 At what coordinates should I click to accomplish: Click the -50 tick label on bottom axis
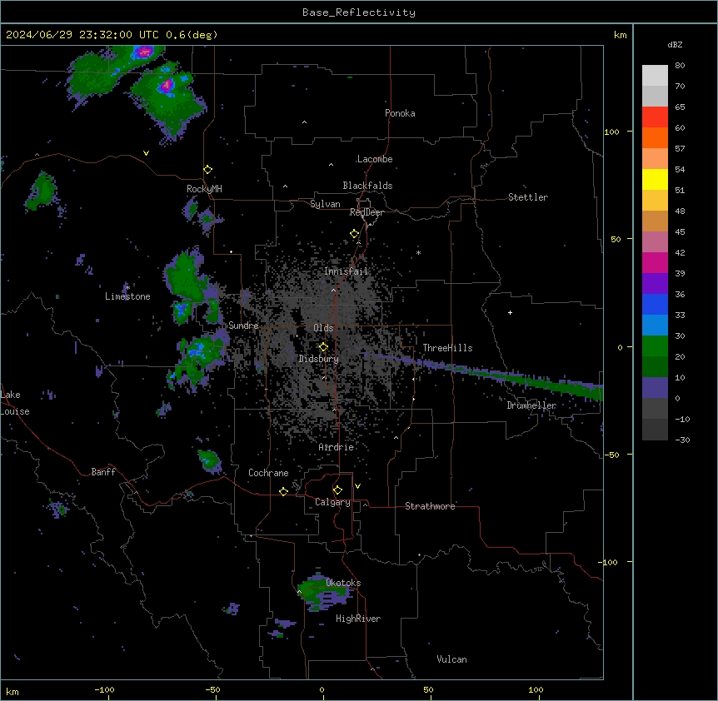click(212, 689)
